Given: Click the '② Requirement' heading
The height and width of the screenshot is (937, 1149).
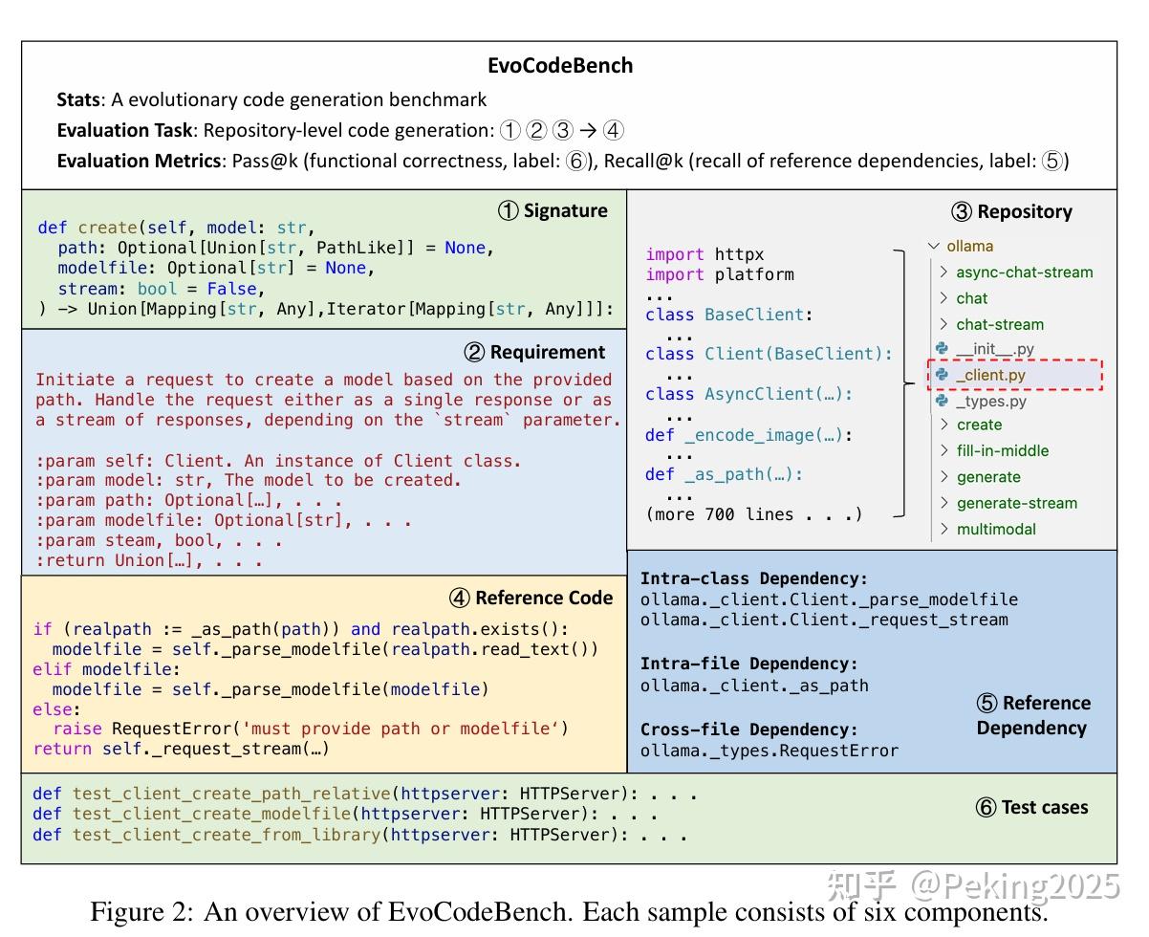Looking at the screenshot, I should (534, 352).
